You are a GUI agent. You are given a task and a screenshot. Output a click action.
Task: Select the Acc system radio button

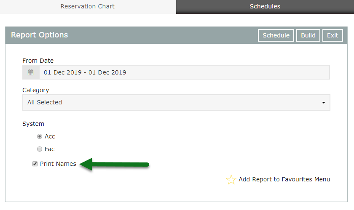coord(40,136)
